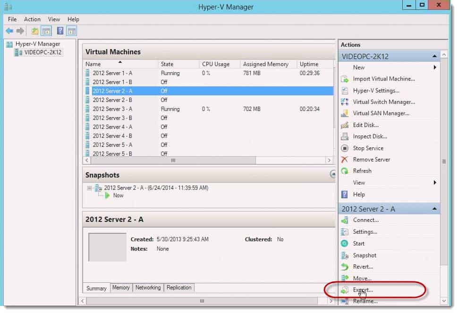Screen dimensions: 458x313
Task: Collapse the 2012 Server 2 - A actions section
Action: point(435,209)
